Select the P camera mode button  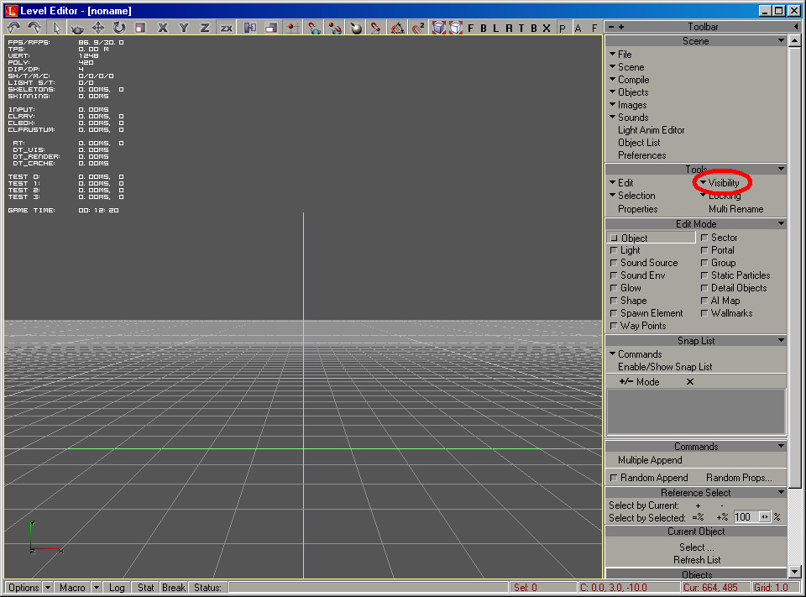point(563,29)
